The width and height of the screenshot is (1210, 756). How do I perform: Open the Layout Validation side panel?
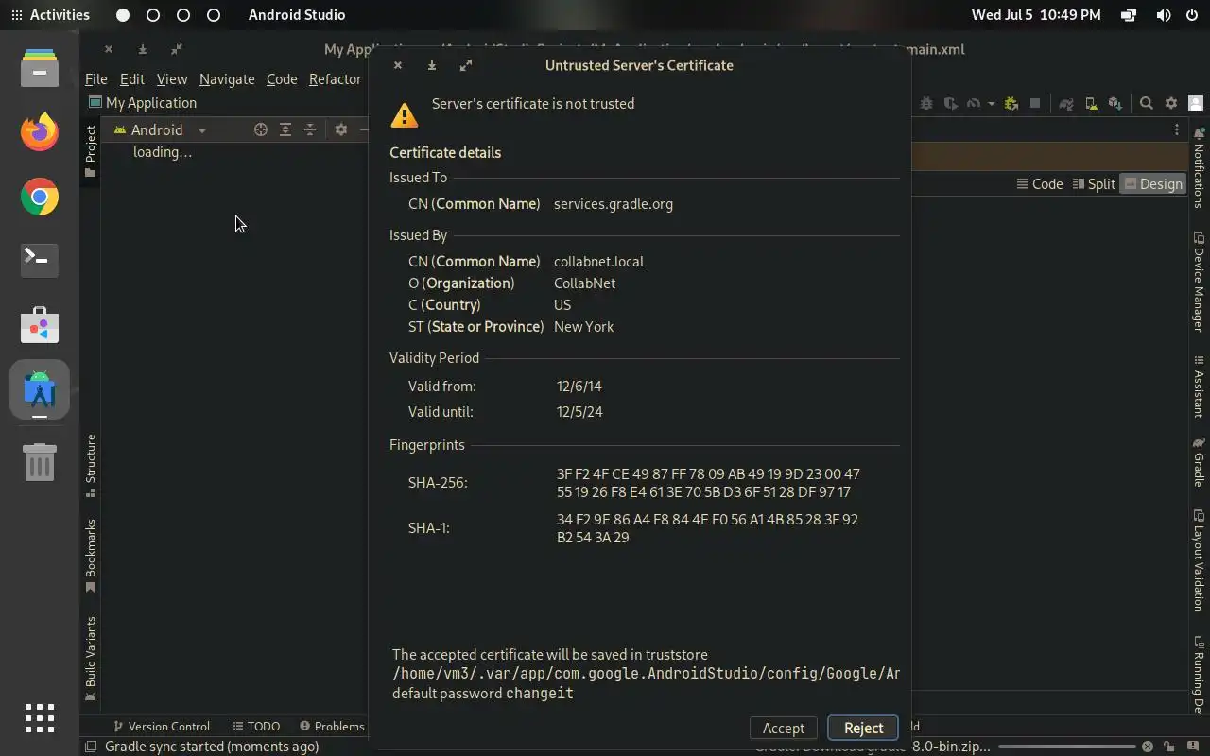click(x=1199, y=560)
